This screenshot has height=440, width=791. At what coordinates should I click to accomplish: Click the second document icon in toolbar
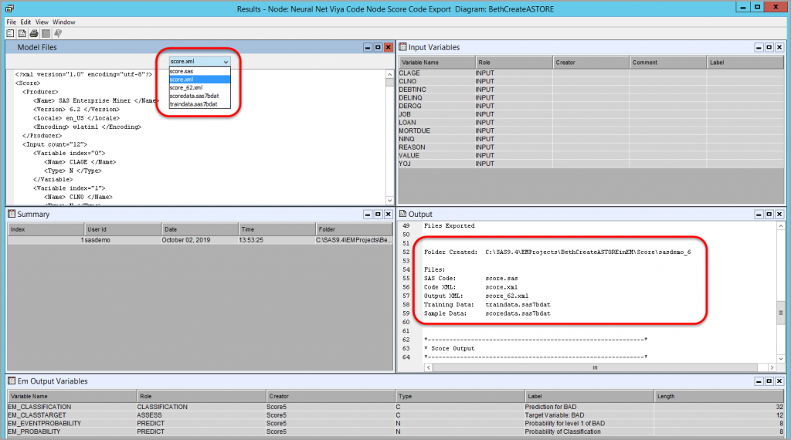(22, 33)
